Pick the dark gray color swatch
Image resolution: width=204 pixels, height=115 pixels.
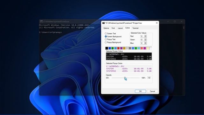130,48
